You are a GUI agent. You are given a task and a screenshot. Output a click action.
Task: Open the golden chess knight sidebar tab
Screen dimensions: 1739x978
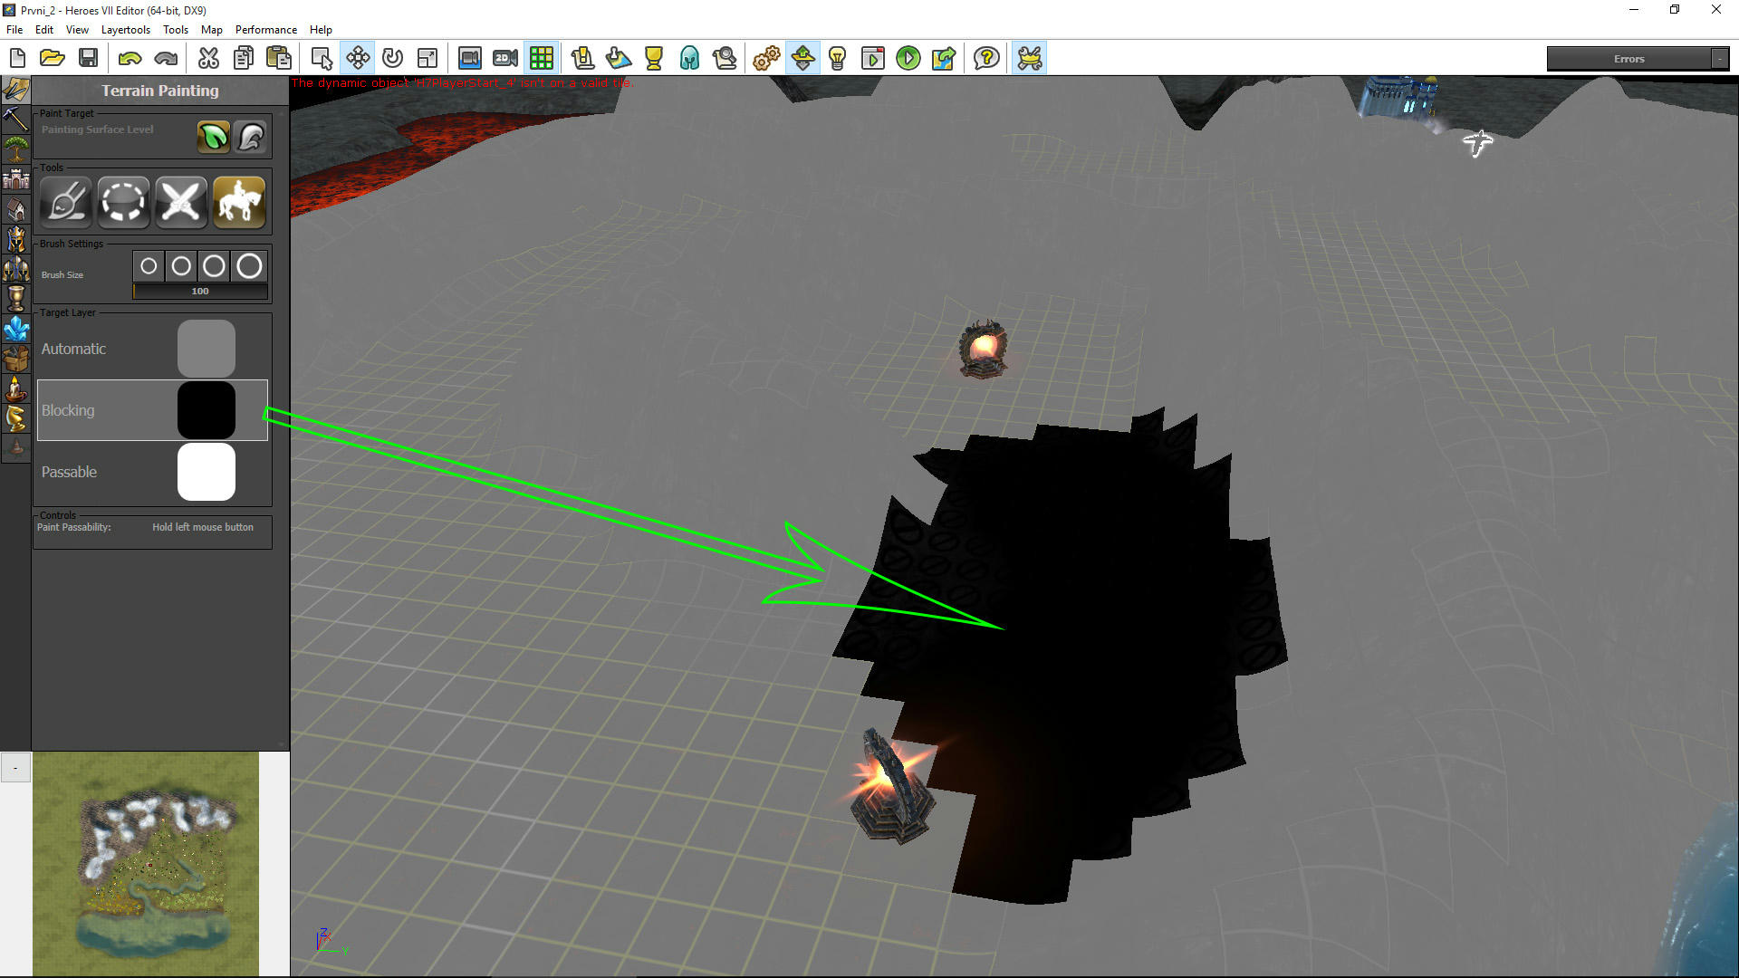[15, 418]
